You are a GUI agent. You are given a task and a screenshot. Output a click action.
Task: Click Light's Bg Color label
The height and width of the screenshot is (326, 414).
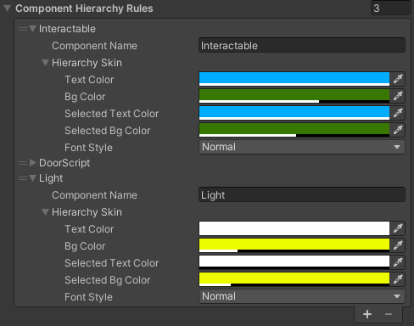tap(85, 246)
